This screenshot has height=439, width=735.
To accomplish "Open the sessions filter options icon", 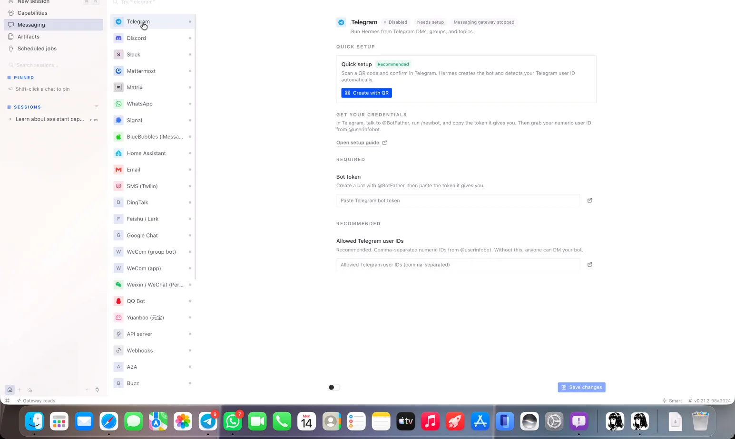I will click(x=97, y=107).
